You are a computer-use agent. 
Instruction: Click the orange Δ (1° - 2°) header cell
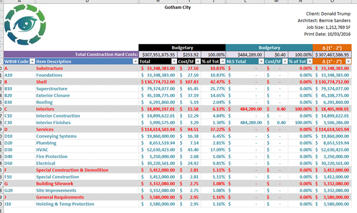pyautogui.click(x=332, y=48)
